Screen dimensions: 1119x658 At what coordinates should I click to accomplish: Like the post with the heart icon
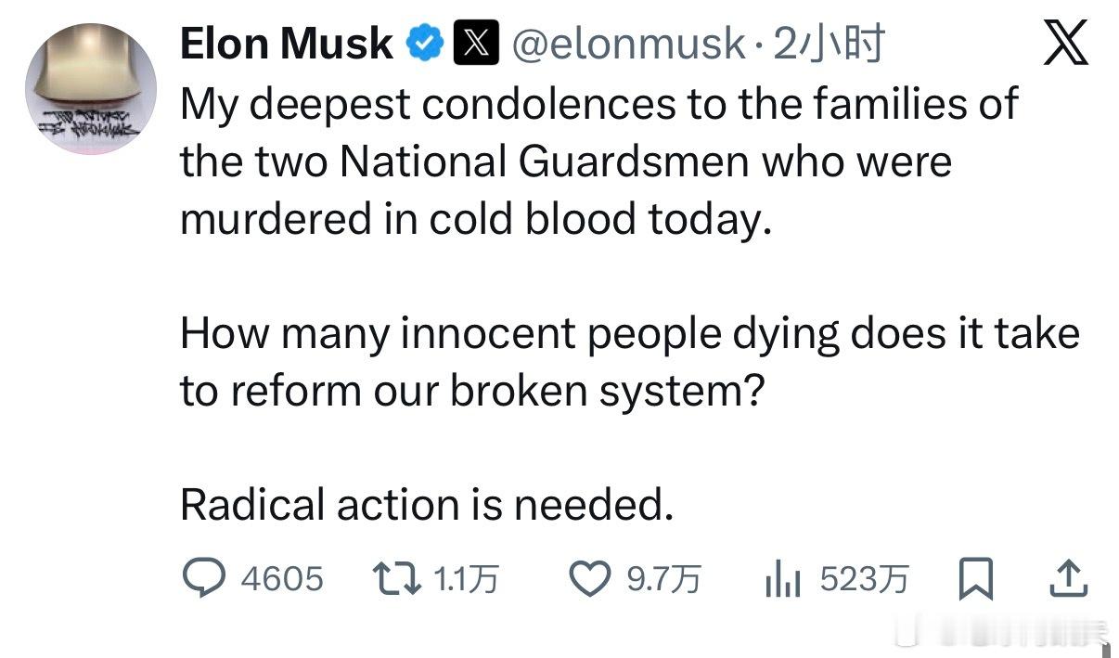pyautogui.click(x=588, y=579)
